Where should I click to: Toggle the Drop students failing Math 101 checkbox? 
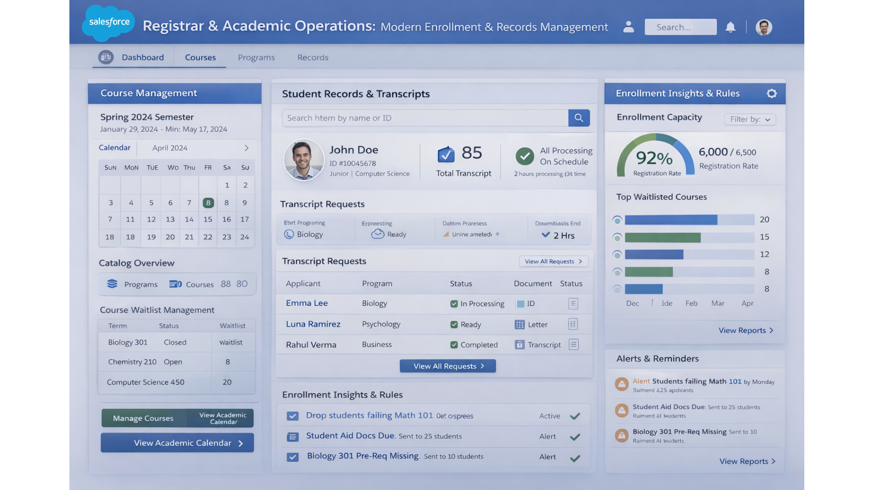point(293,416)
